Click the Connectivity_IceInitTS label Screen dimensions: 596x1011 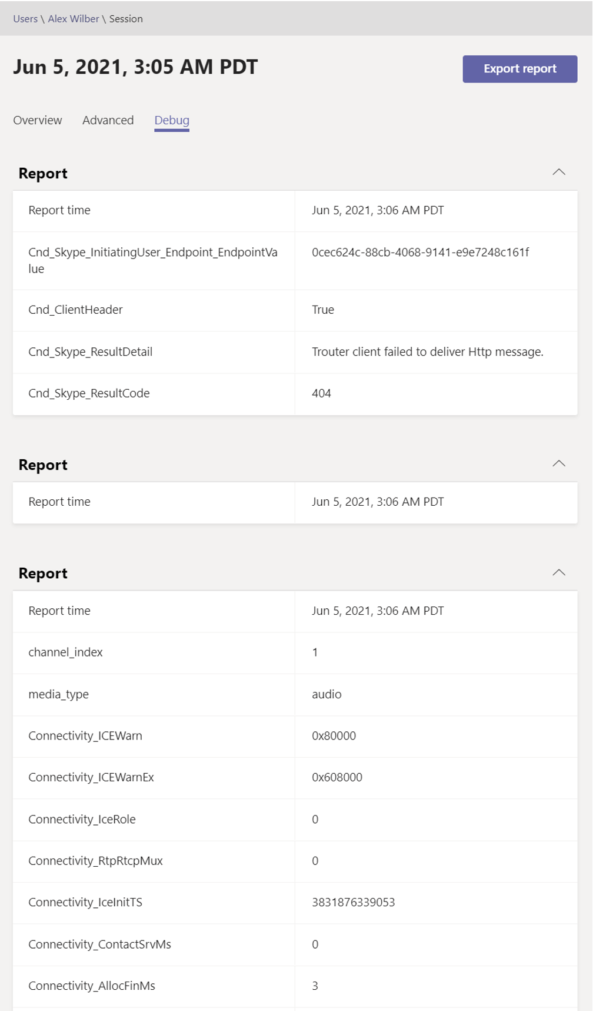(85, 902)
